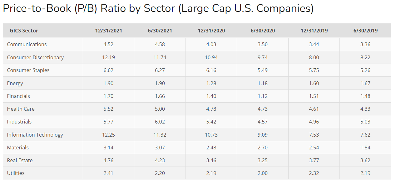The width and height of the screenshot is (396, 184).
Task: Click the 6/30/2020 column header
Action: point(263,31)
